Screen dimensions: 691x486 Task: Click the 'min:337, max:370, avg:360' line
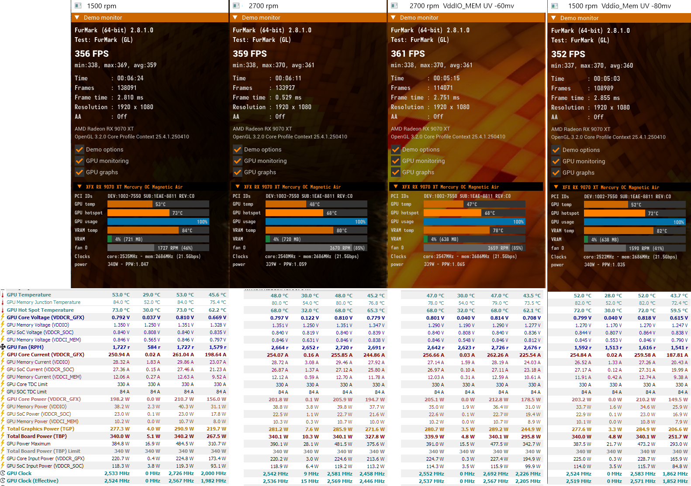pyautogui.click(x=592, y=65)
